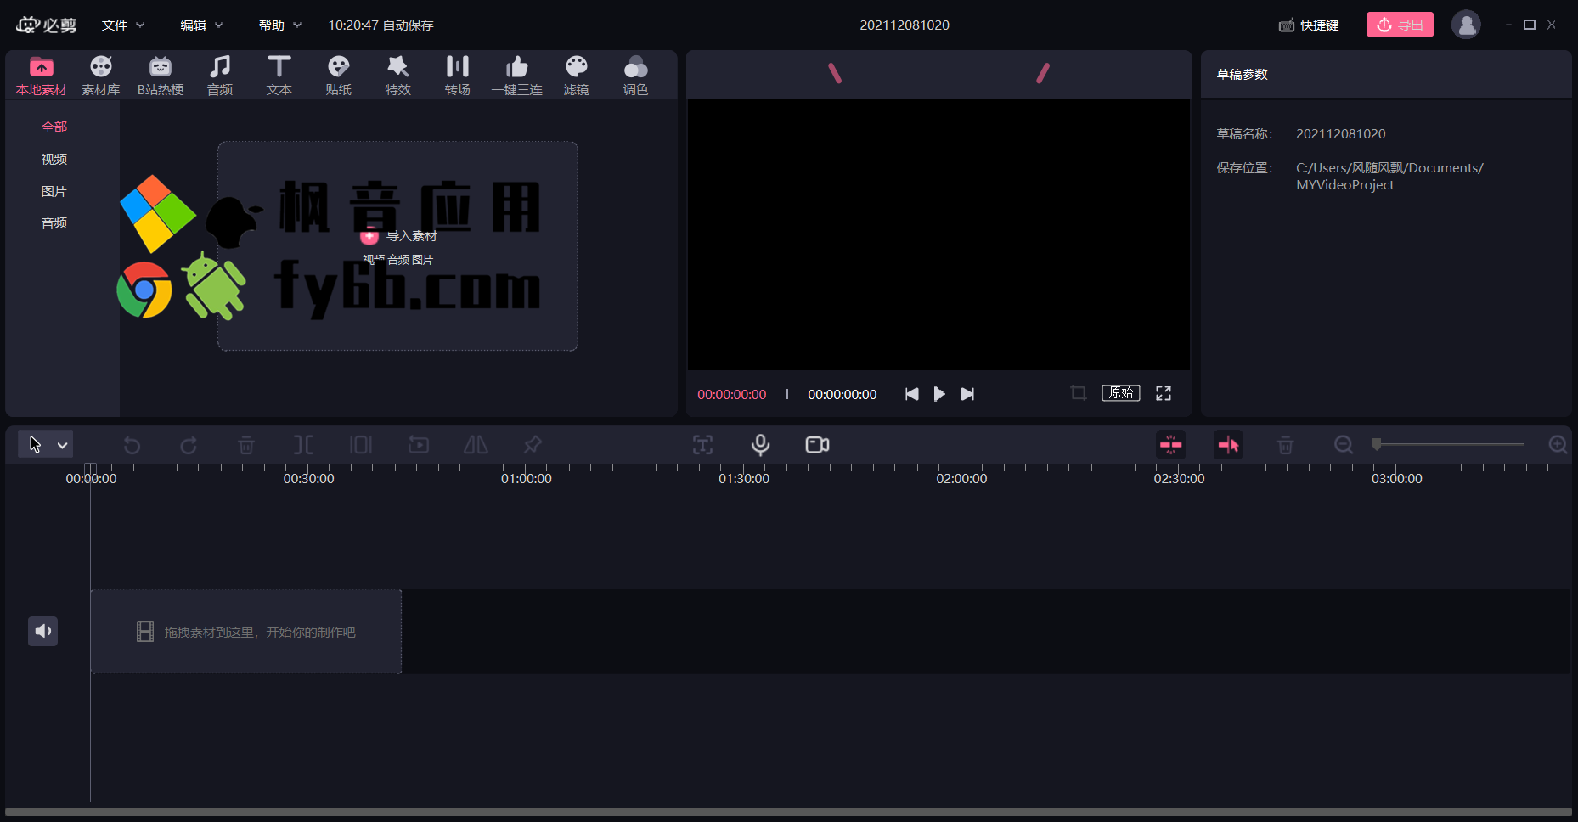Toggle preview-axis follow cursor button
Viewport: 1578px width, 822px height.
1228,445
